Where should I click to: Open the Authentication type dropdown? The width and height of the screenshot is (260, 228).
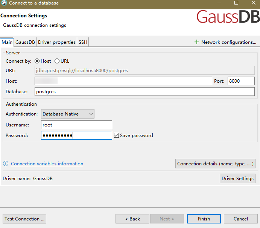pos(68,114)
